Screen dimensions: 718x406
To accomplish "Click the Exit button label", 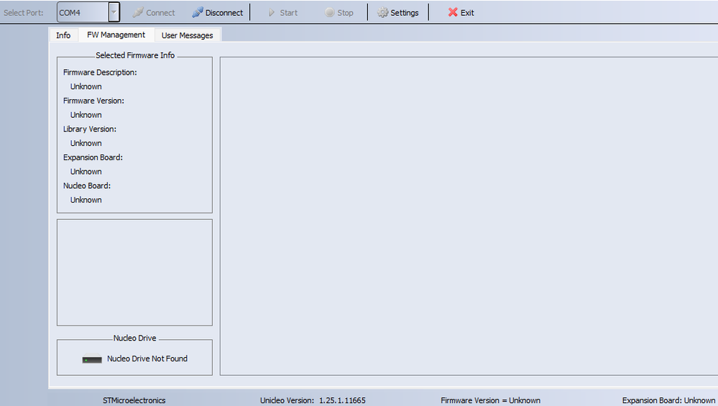I will tap(467, 13).
